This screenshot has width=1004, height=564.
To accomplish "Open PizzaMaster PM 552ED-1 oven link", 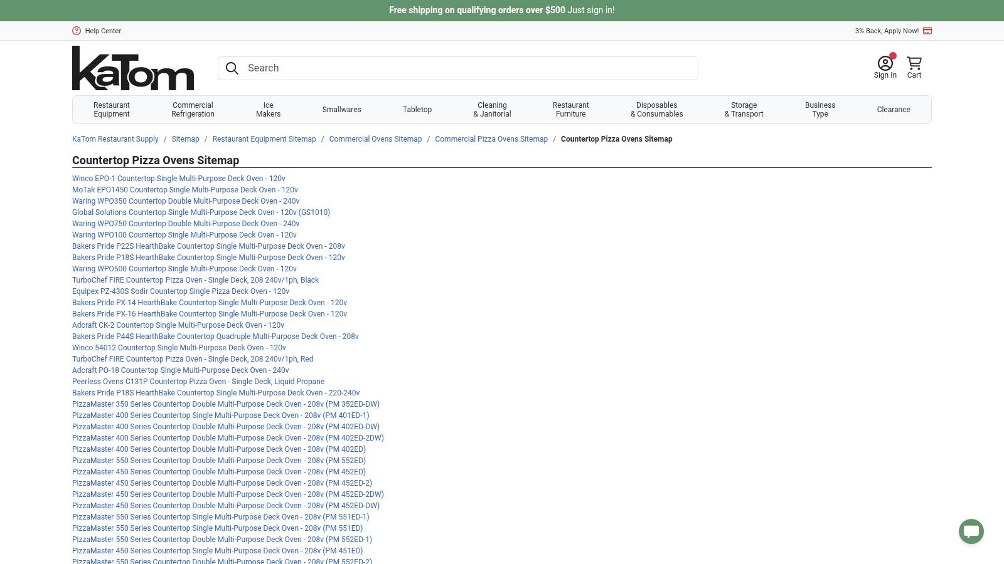I will 222,540.
